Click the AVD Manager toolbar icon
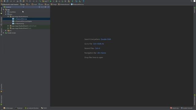 click(69, 1)
